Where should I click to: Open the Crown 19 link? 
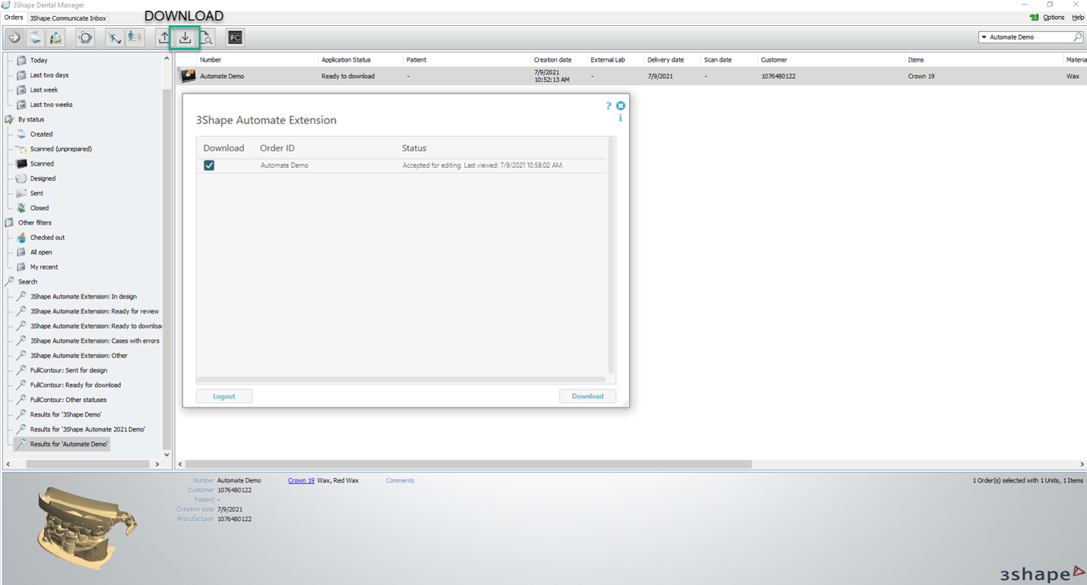[300, 480]
